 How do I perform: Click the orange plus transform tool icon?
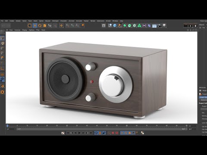point(61,26)
